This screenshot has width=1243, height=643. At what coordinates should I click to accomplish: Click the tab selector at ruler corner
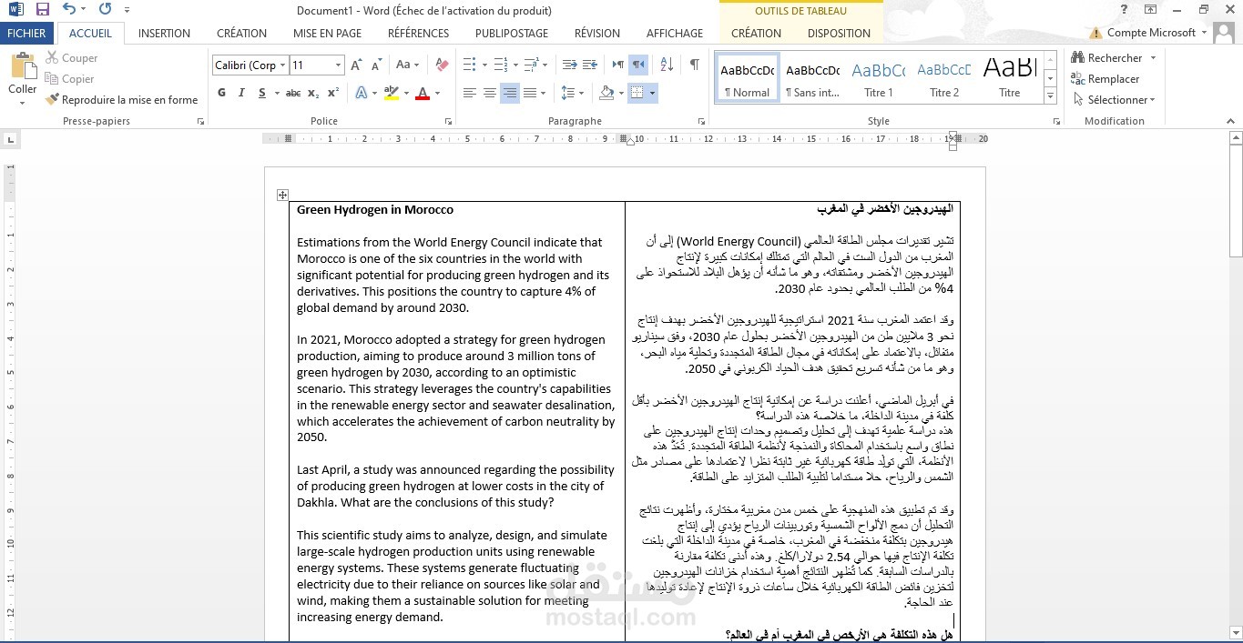[x=10, y=140]
